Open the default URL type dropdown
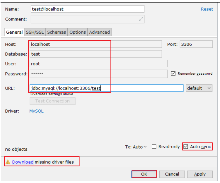This screenshot has width=220, height=183. click(x=199, y=88)
